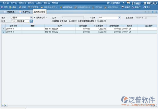
Task: Click the 退出 exit icon
Action: click(145, 7)
